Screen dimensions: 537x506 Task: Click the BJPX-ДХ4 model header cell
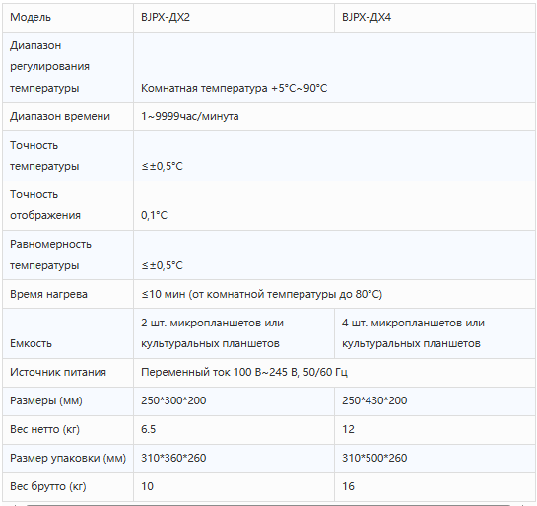[435, 17]
